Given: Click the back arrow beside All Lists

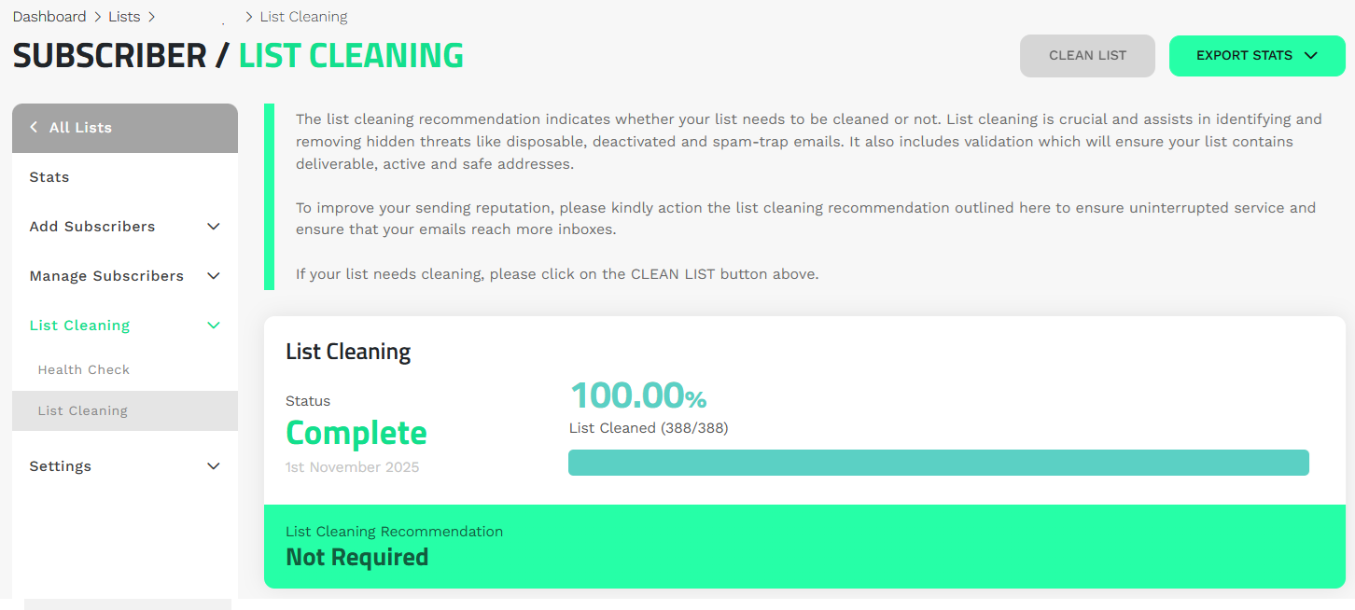Looking at the screenshot, I should tap(34, 128).
